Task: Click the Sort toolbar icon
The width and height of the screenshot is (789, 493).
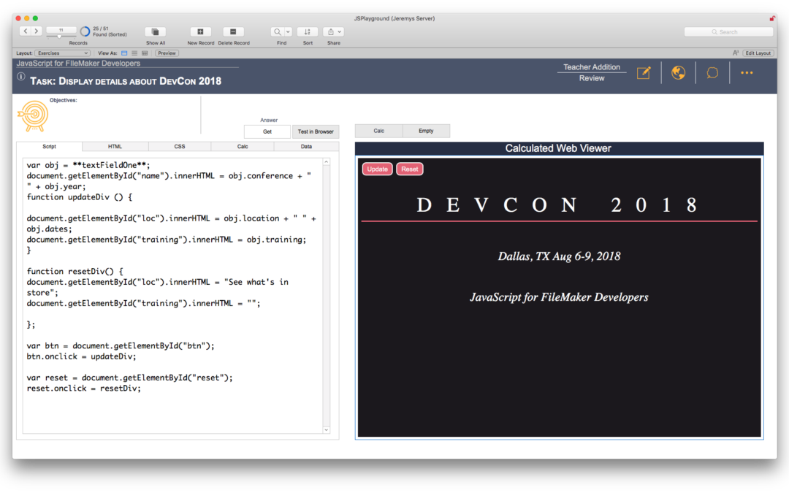Action: click(x=308, y=31)
